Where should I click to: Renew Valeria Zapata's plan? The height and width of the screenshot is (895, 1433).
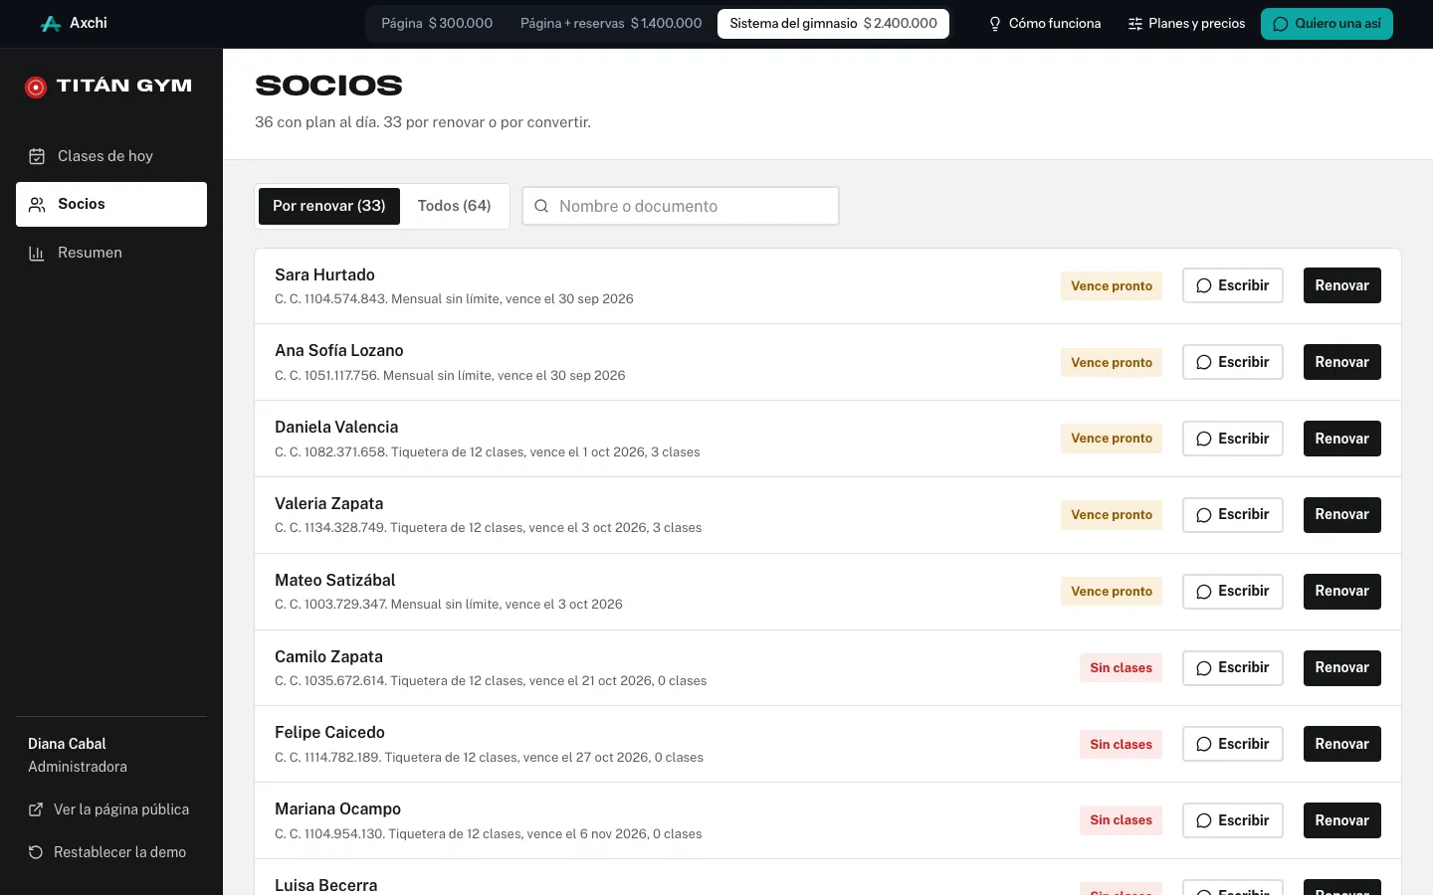tap(1342, 514)
